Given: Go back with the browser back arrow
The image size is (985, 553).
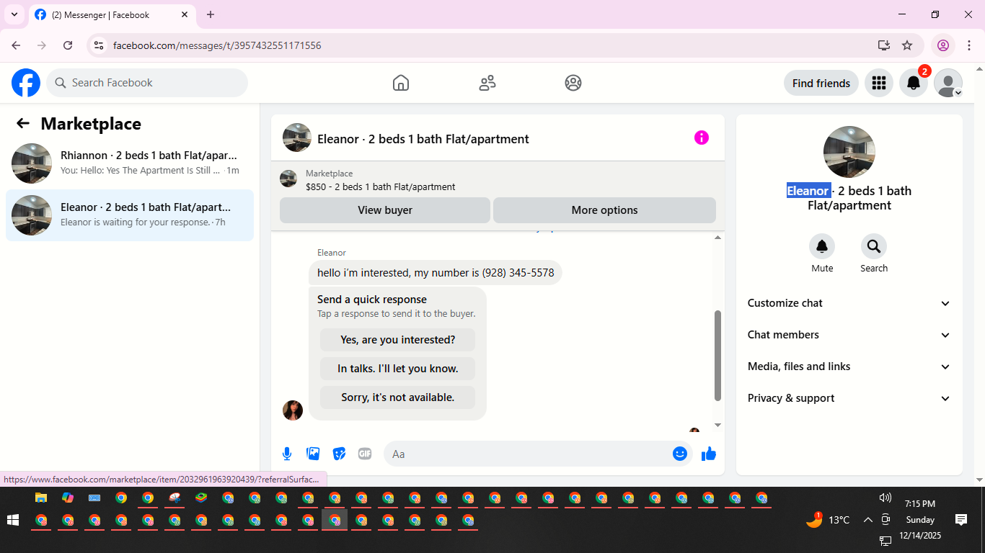Looking at the screenshot, I should coord(16,45).
